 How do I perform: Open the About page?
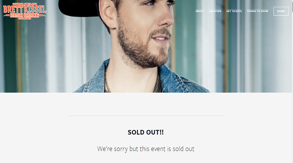200,11
